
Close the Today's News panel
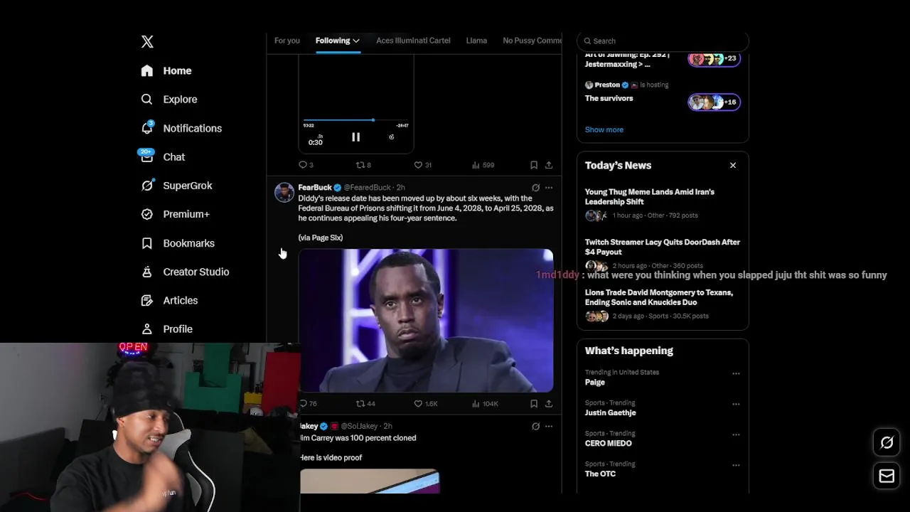[x=733, y=165]
